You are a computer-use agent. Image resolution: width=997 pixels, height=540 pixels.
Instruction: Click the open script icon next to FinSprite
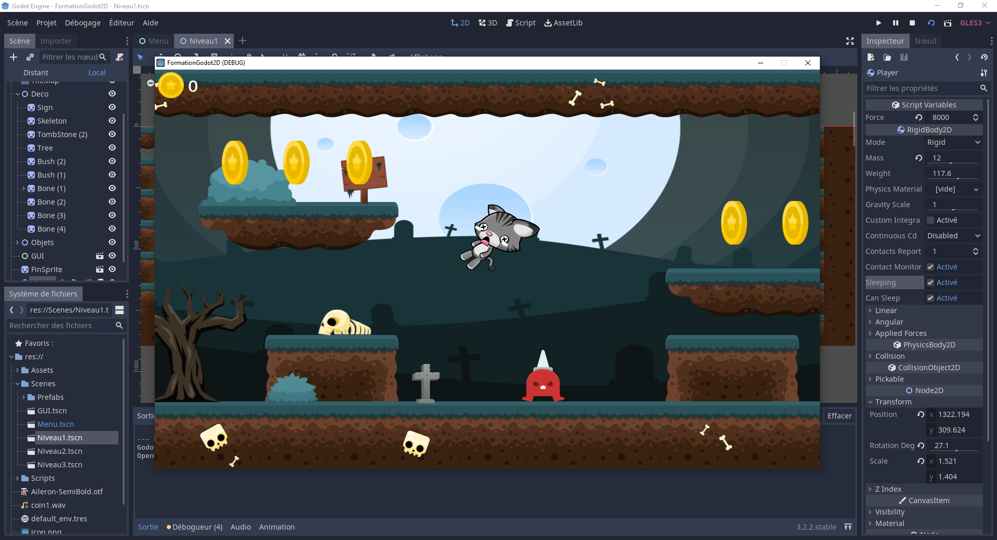pyautogui.click(x=100, y=269)
